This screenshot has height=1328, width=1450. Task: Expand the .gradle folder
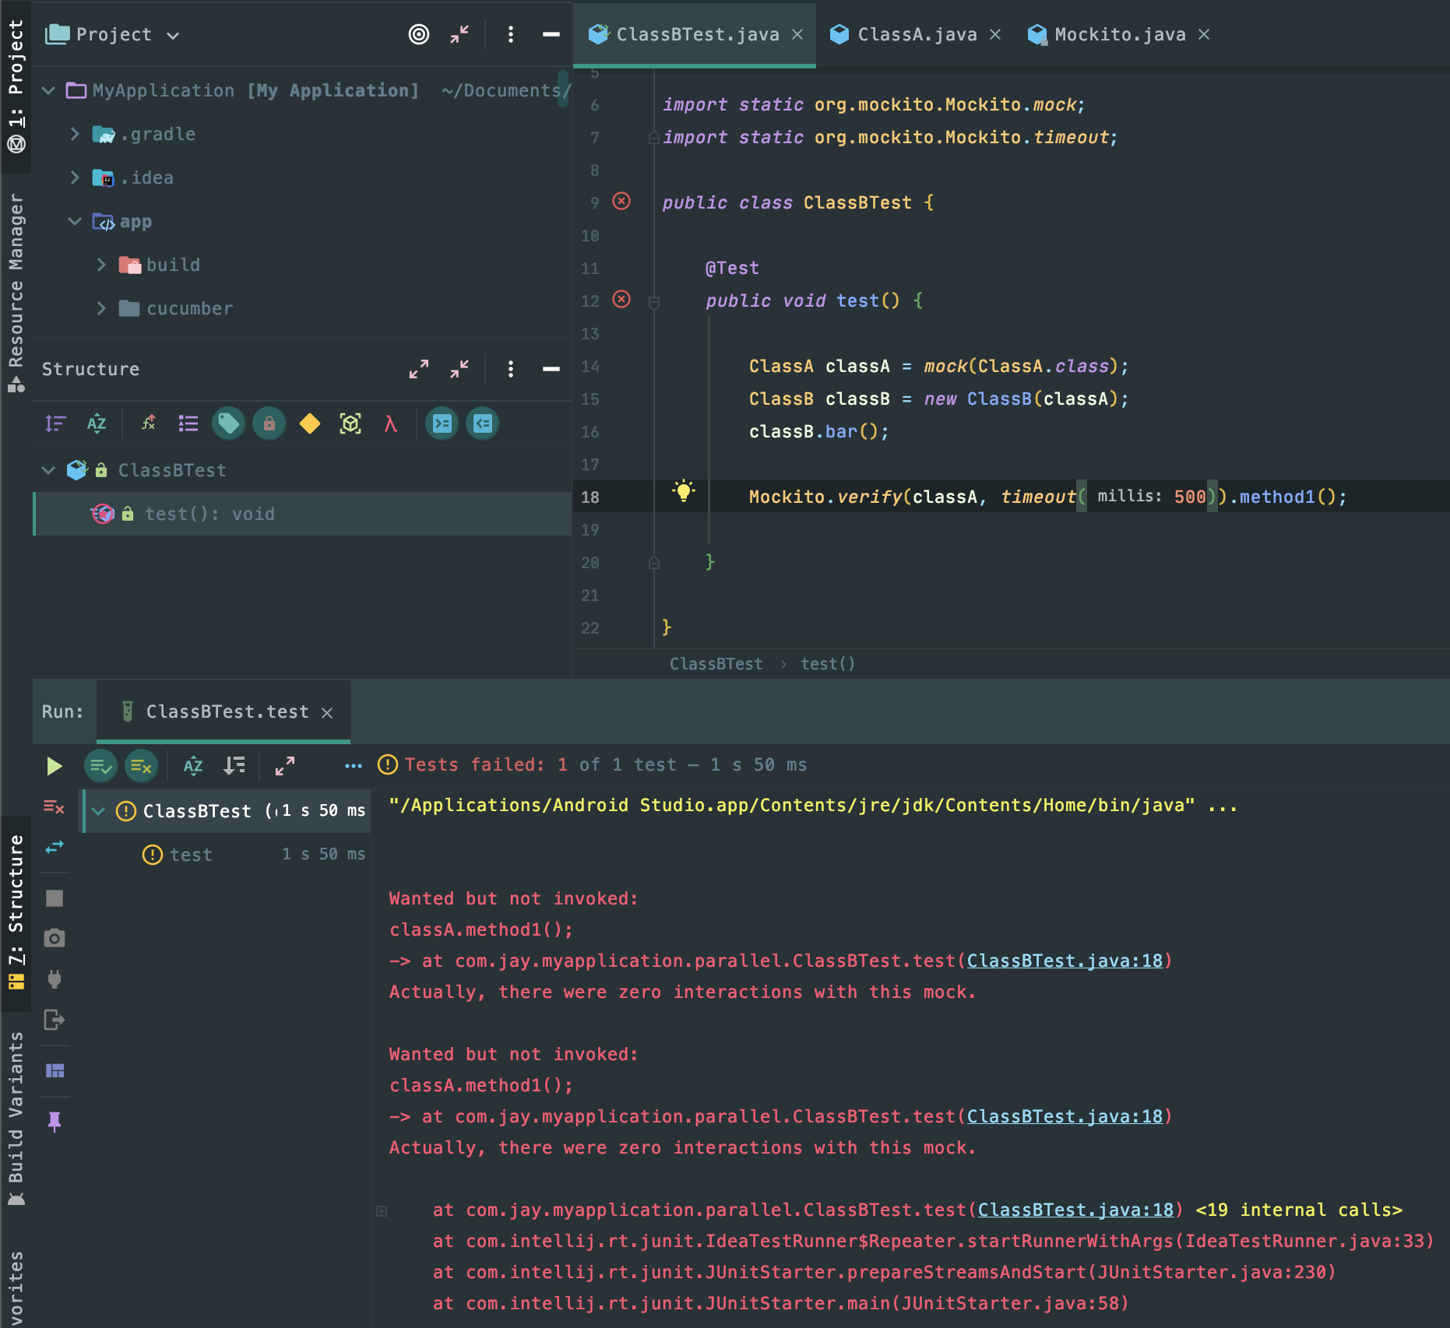tap(75, 134)
